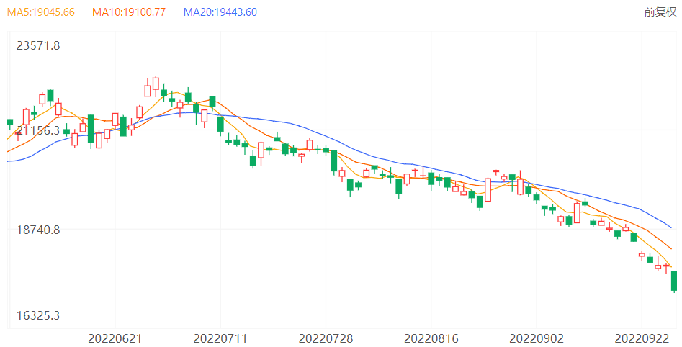Image resolution: width=682 pixels, height=347 pixels.
Task: Click the 16325.3 y-axis price label
Action: (38, 315)
